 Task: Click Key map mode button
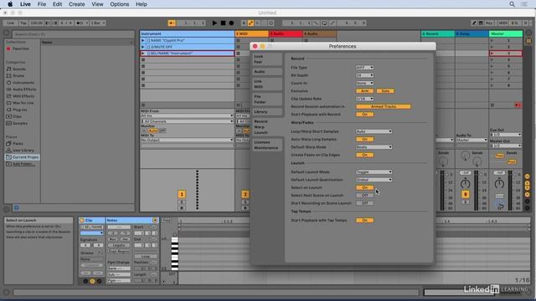[x=489, y=23]
